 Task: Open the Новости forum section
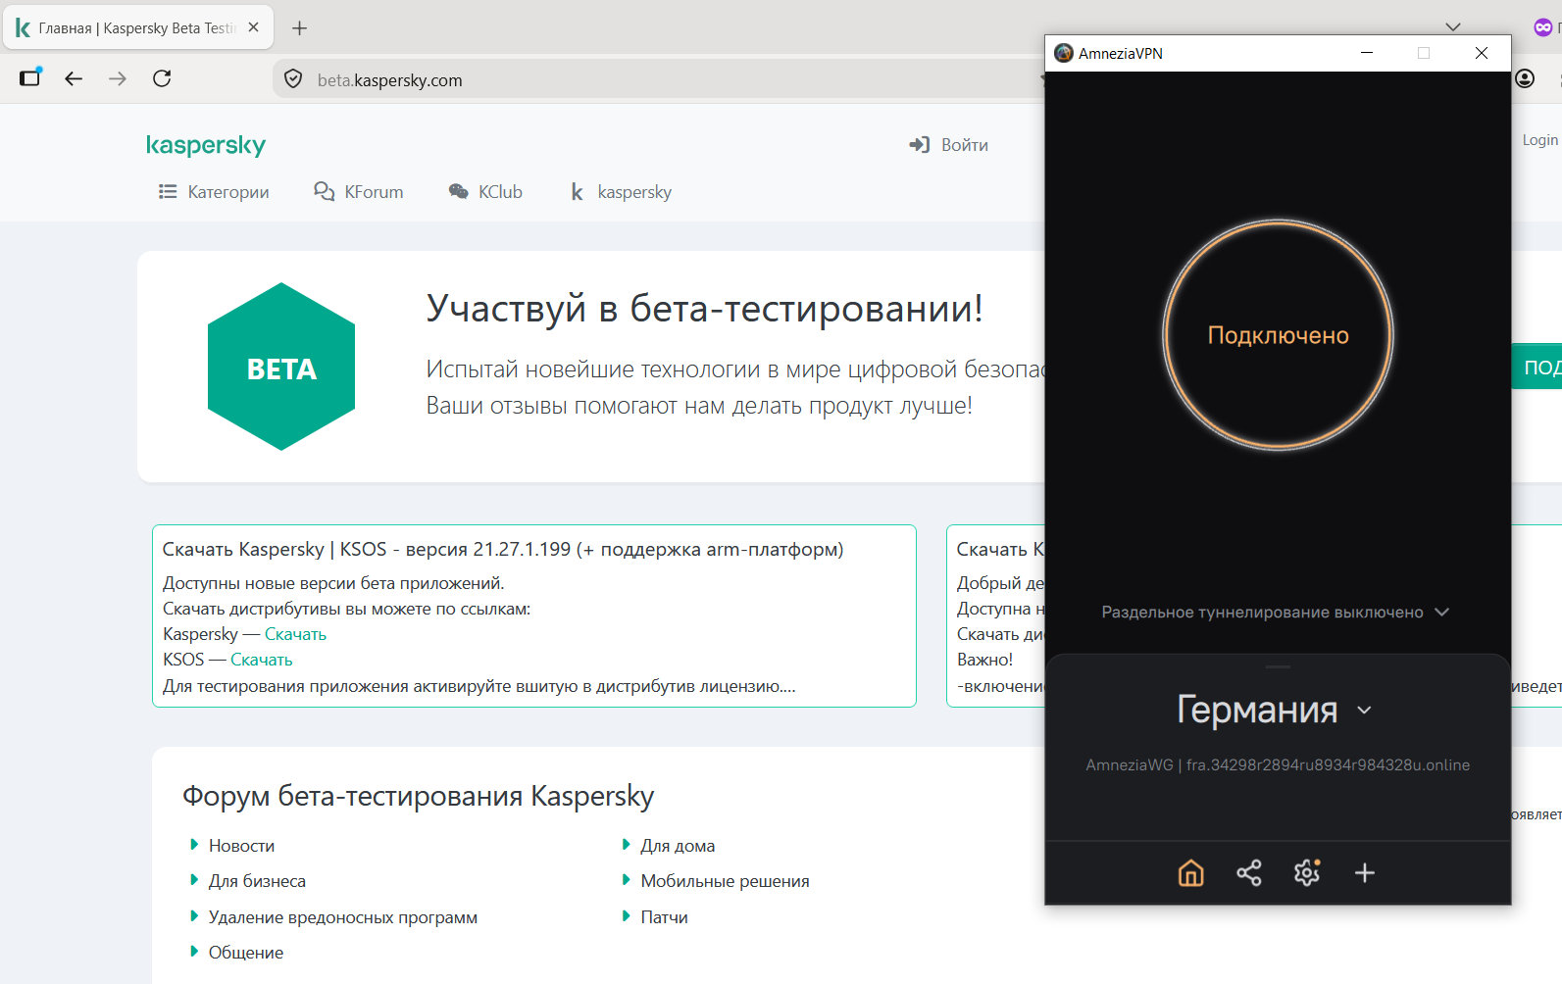tap(241, 846)
